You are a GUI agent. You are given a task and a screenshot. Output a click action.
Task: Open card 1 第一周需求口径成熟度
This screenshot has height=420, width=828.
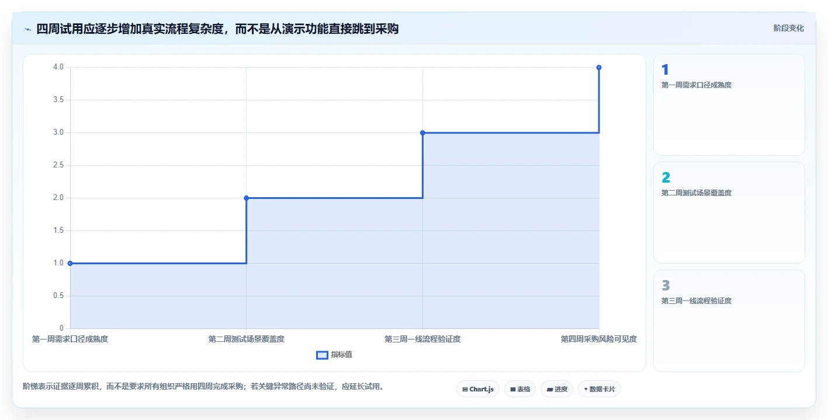[729, 105]
